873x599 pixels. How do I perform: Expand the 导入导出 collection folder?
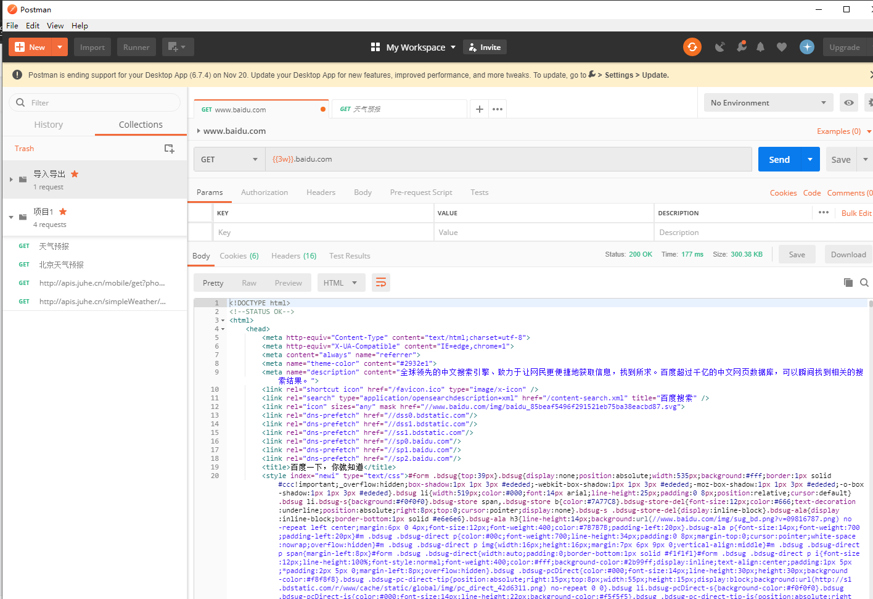pos(11,180)
